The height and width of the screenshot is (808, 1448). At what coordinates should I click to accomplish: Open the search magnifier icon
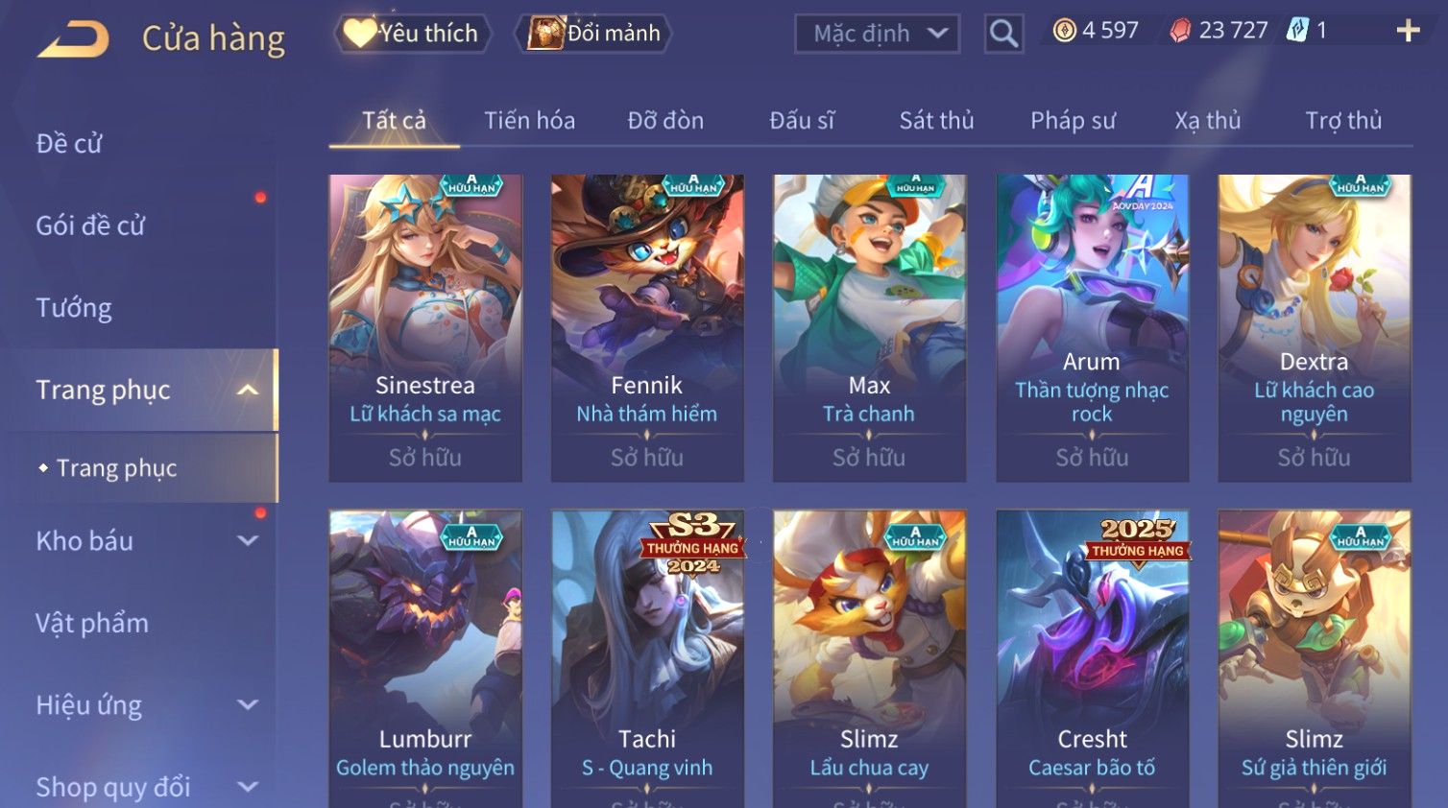coord(1003,34)
